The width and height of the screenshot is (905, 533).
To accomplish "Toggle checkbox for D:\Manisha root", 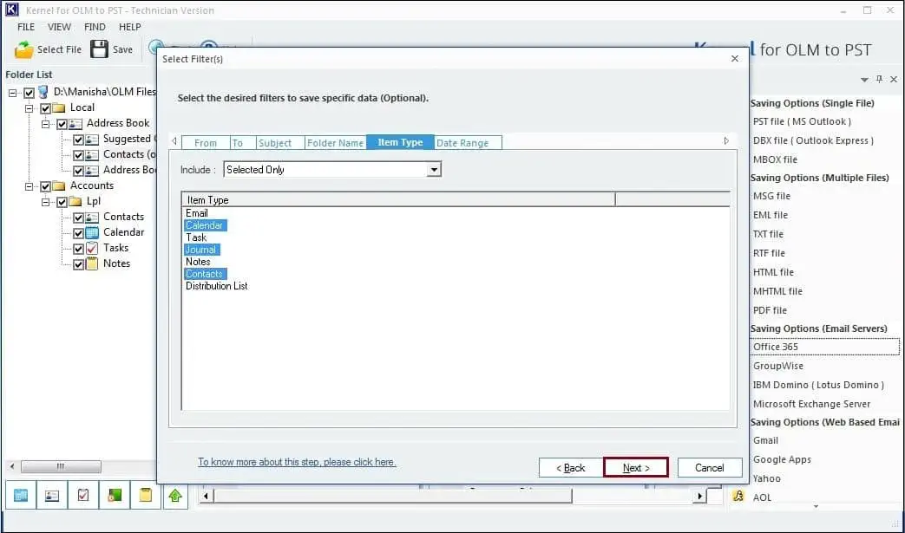I will coord(29,93).
